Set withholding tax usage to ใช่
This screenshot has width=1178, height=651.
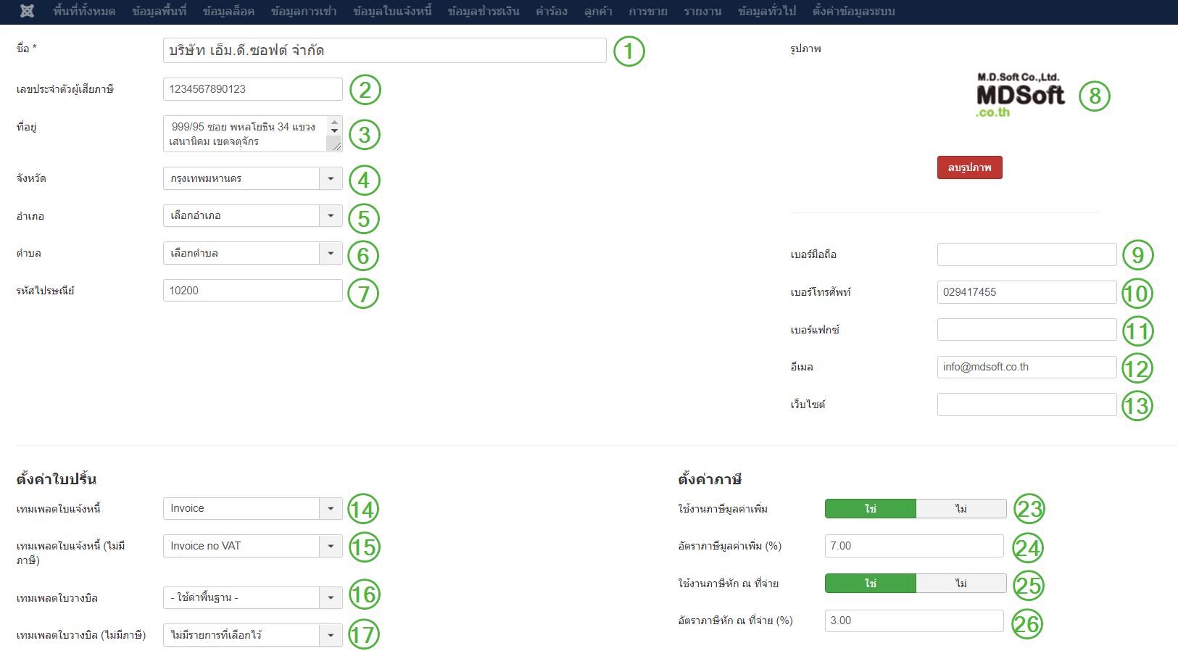[871, 584]
